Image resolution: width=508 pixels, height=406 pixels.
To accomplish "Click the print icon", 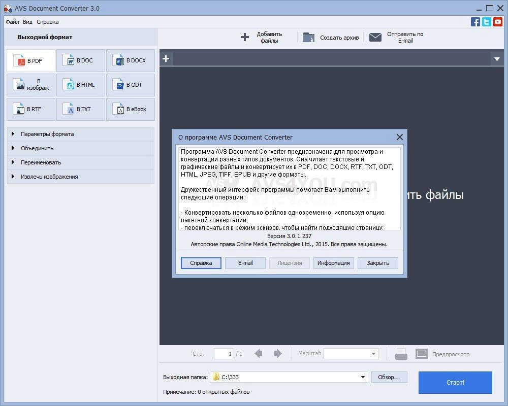I will pos(401,354).
